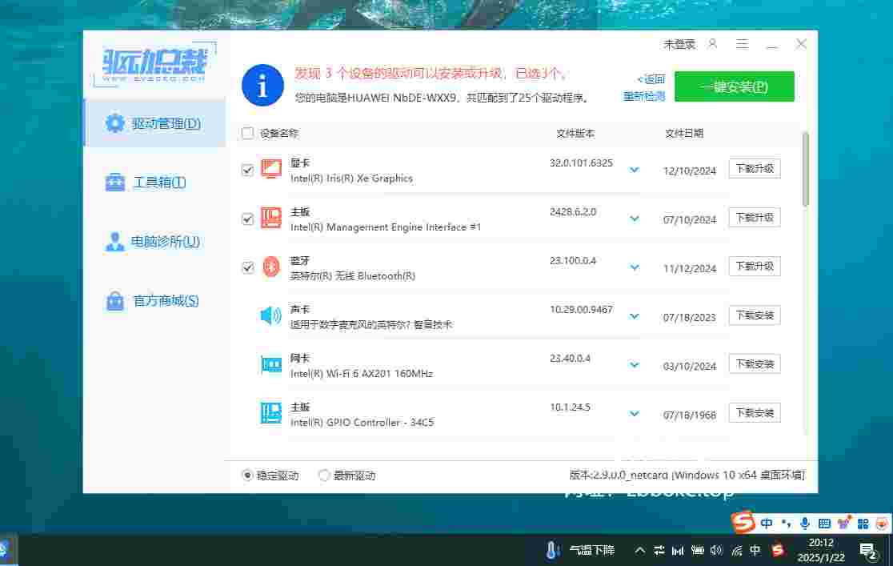Click the network card icon in the 网卡 row
The width and height of the screenshot is (893, 566).
pos(271,364)
